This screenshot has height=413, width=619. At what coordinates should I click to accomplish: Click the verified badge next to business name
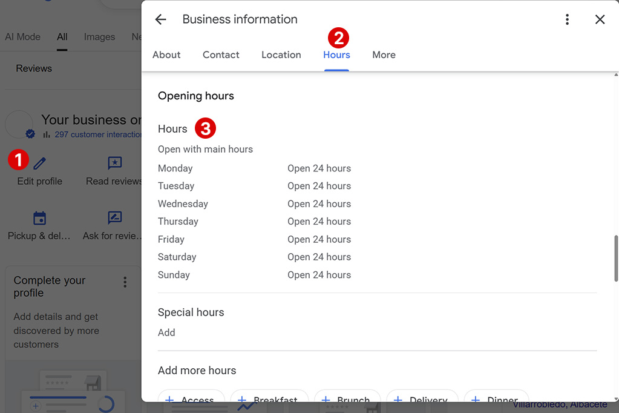tap(30, 134)
